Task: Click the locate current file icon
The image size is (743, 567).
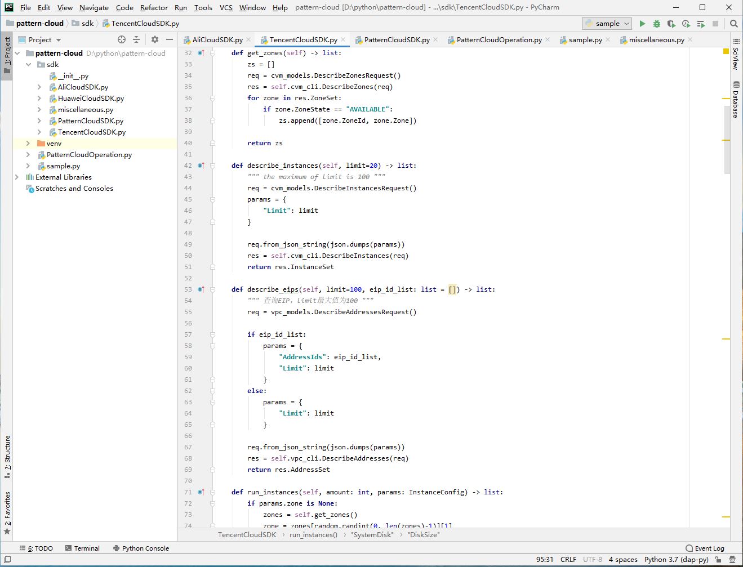Action: pos(122,39)
